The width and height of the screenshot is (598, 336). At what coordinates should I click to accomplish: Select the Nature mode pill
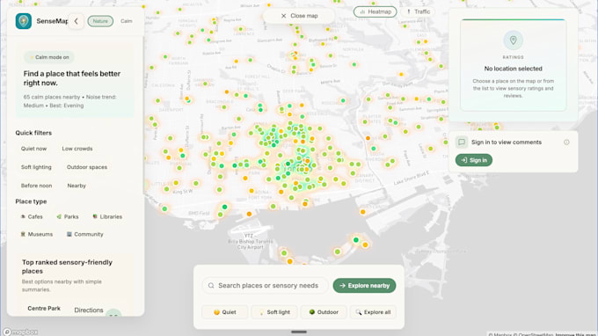pos(100,21)
